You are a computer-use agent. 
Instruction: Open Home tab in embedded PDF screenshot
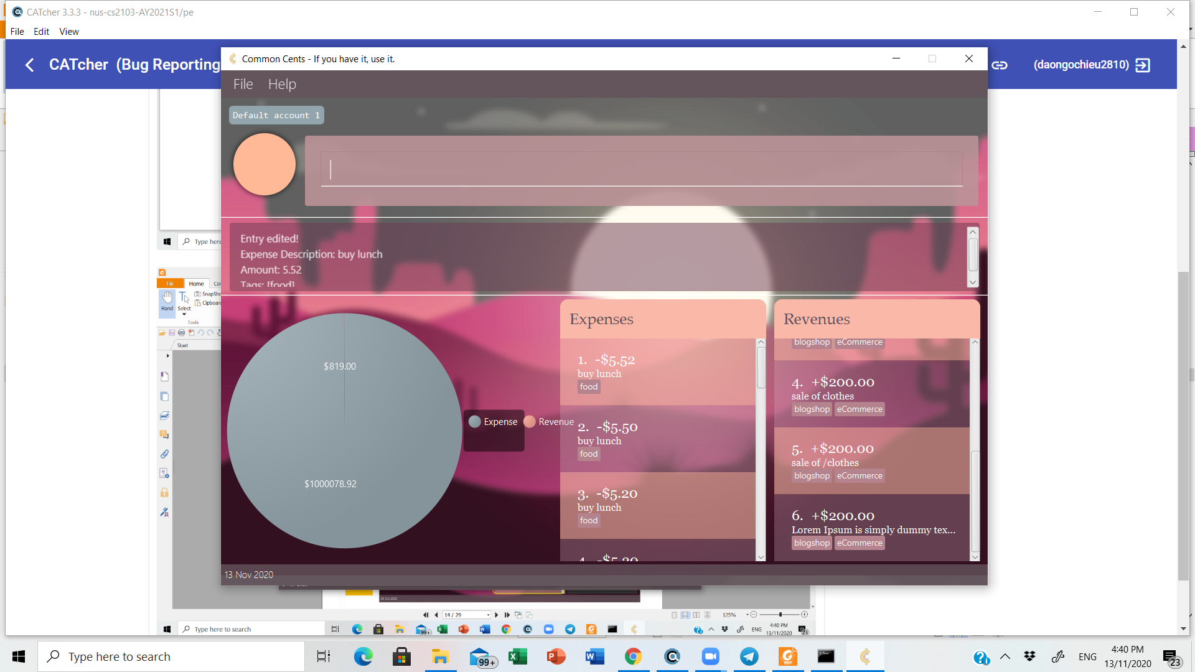coord(196,284)
